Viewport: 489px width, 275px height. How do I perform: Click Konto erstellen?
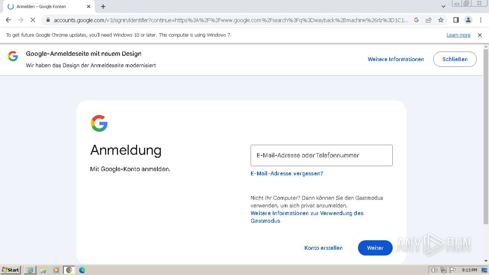tap(324, 248)
